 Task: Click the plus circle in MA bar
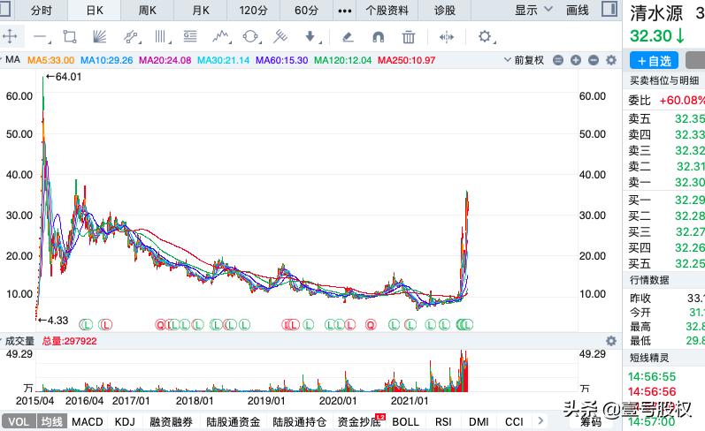576,60
